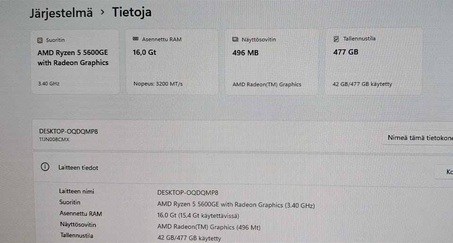Image resolution: width=453 pixels, height=243 pixels.
Task: Open the Asennettu RAM card showing 16,0 Gt
Action: pyautogui.click(x=172, y=62)
